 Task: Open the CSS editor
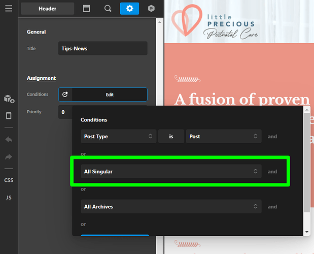tap(9, 180)
